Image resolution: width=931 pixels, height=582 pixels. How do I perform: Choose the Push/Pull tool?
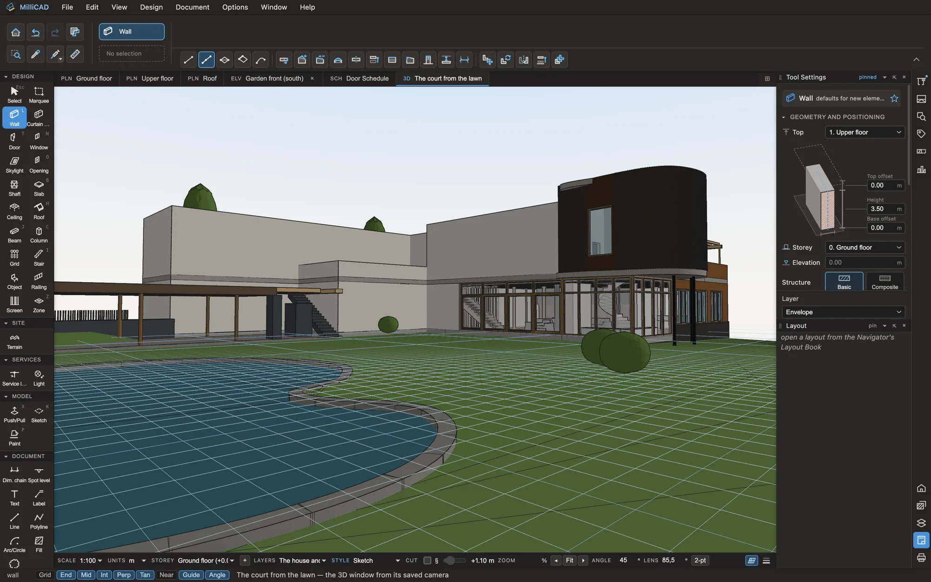point(14,414)
